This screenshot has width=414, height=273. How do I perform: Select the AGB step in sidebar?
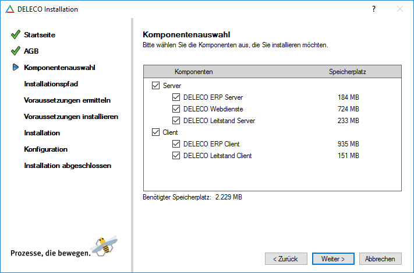pyautogui.click(x=31, y=51)
